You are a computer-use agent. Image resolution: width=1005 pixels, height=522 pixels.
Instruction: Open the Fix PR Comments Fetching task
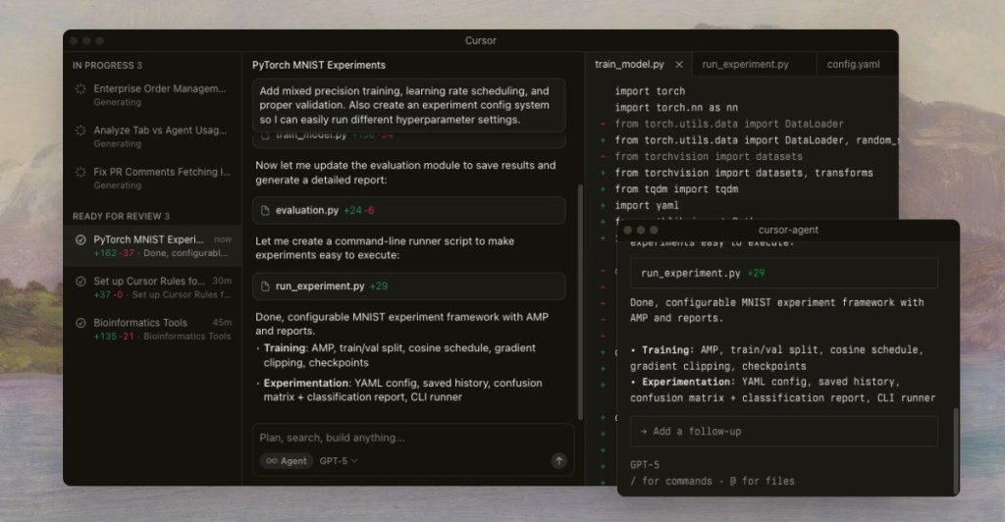point(152,178)
